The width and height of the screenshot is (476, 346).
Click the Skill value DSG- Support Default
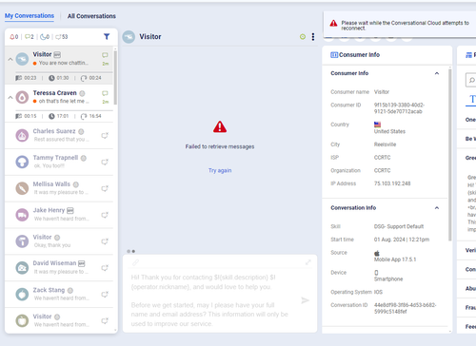pos(399,226)
